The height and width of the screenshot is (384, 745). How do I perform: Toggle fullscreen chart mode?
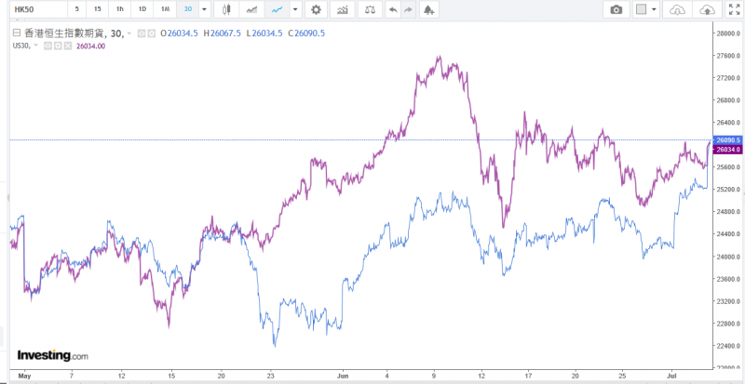[733, 9]
